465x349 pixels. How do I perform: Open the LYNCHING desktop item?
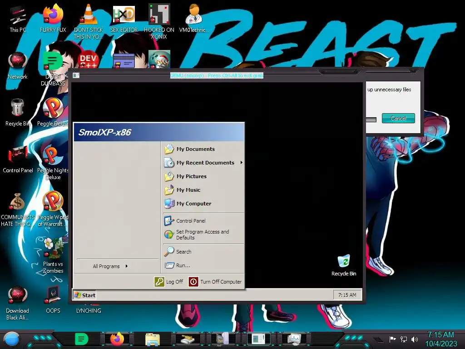point(89,311)
